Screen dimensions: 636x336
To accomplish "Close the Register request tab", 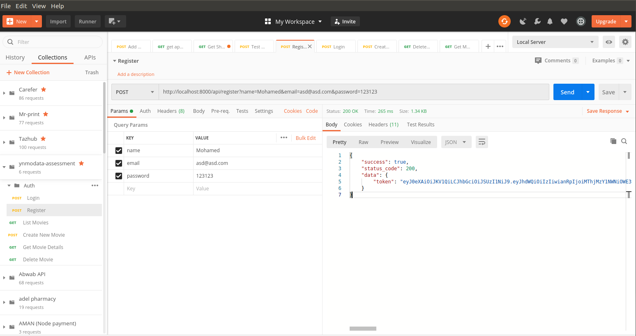I will 310,46.
